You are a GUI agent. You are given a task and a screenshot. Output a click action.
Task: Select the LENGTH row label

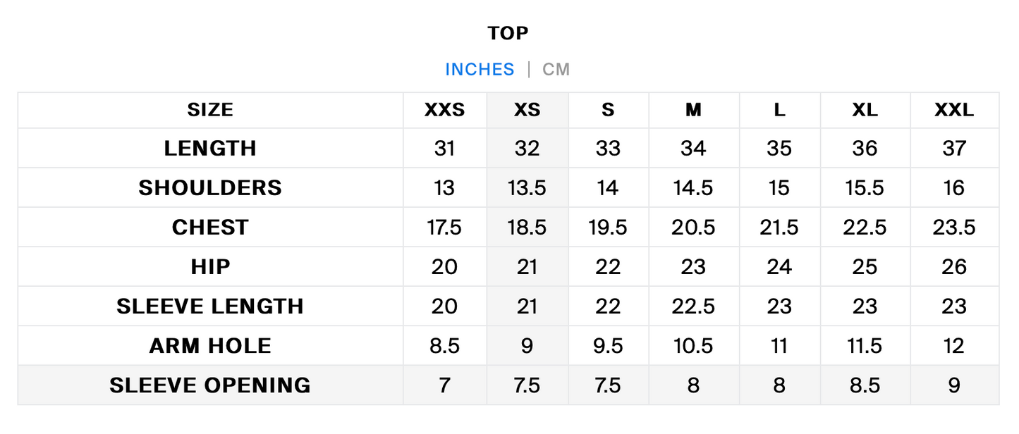click(x=210, y=149)
